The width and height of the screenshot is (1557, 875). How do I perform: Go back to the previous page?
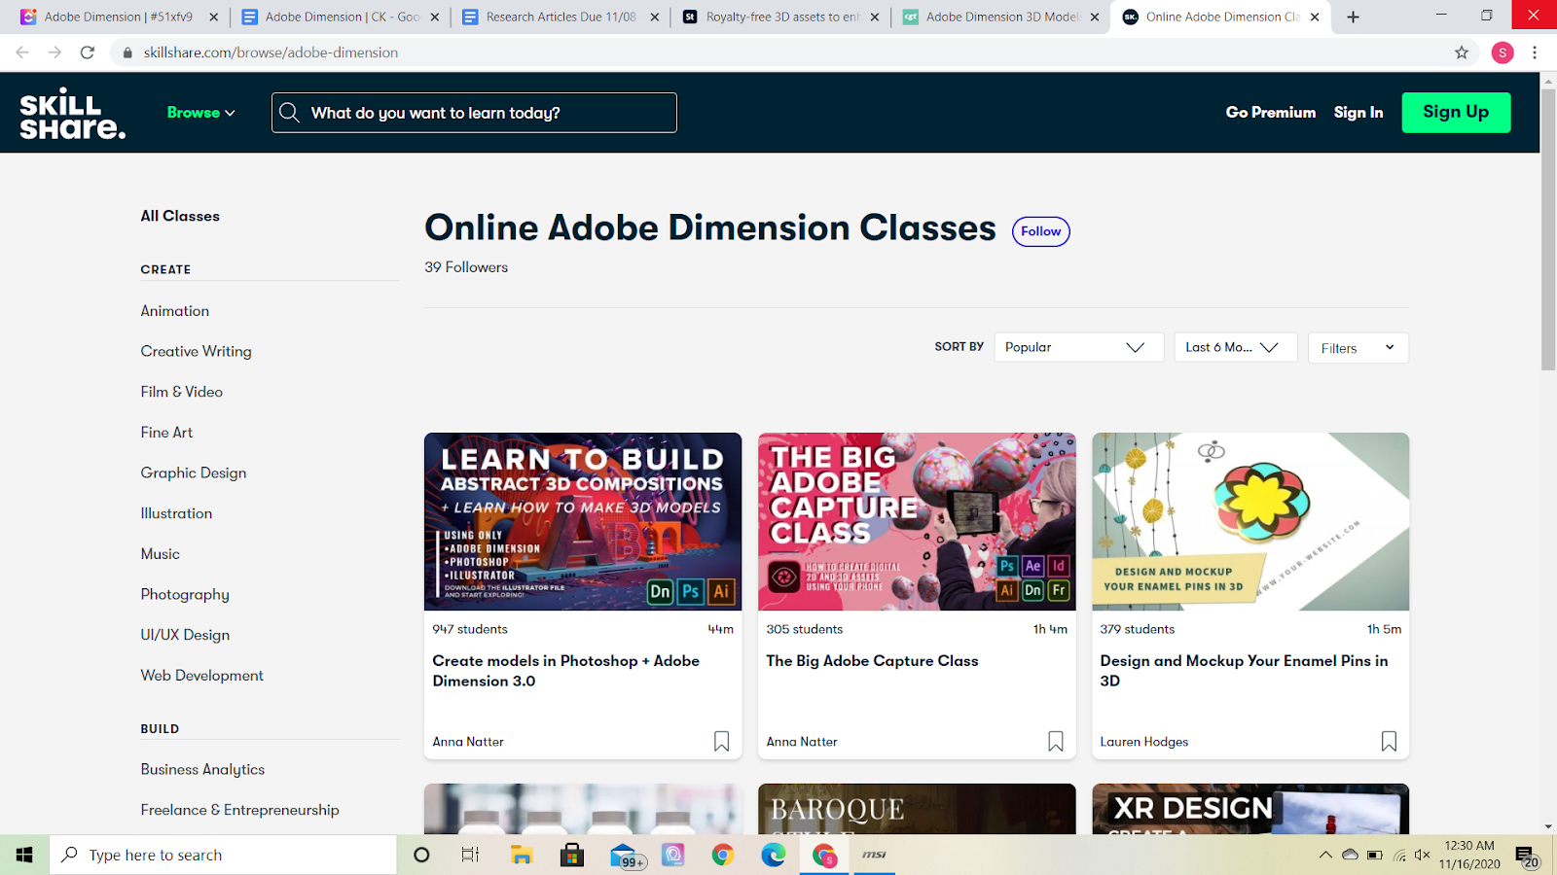pos(22,52)
